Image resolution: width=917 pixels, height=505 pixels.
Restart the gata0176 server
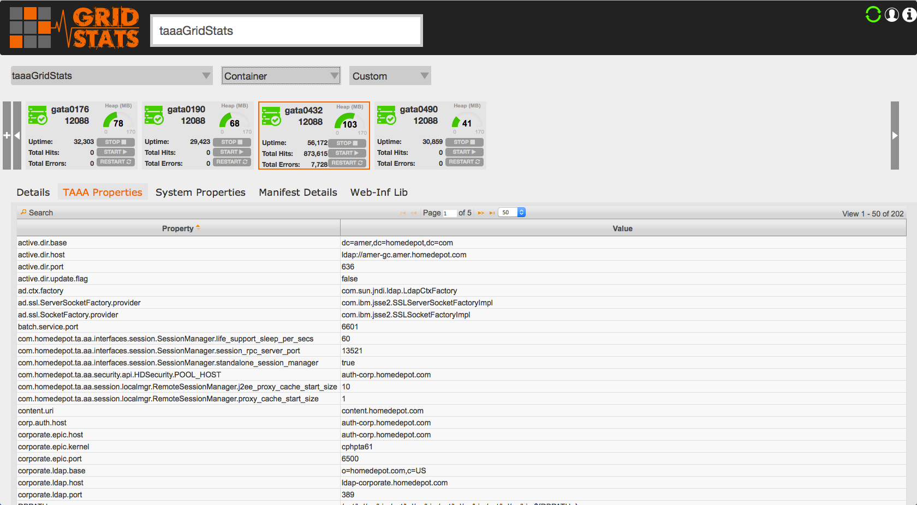click(x=116, y=162)
